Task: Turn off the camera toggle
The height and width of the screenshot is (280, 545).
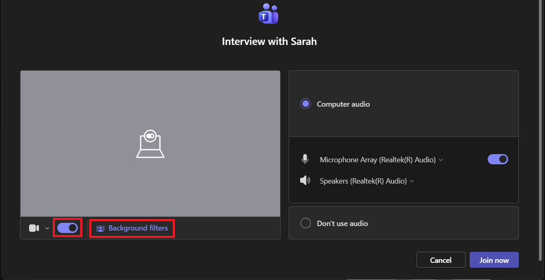Action: click(68, 228)
